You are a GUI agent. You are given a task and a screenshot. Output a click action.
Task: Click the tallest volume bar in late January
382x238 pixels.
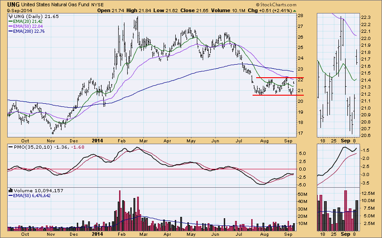[x=120, y=211]
